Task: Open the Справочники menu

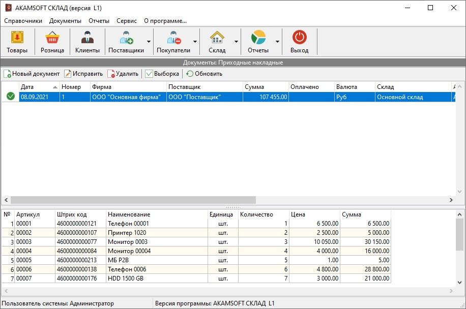Action: [x=23, y=21]
